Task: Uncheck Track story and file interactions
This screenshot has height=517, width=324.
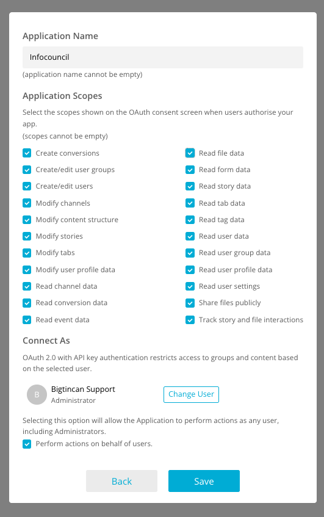Action: click(190, 320)
